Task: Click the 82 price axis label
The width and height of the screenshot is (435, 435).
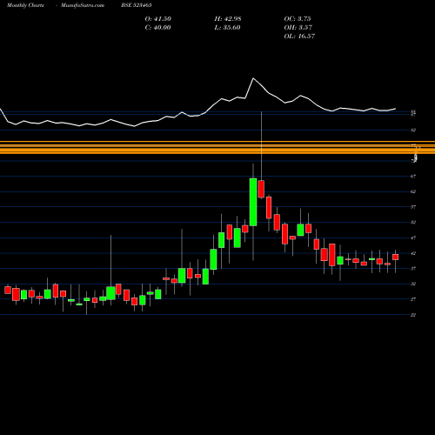Action: tap(413, 130)
